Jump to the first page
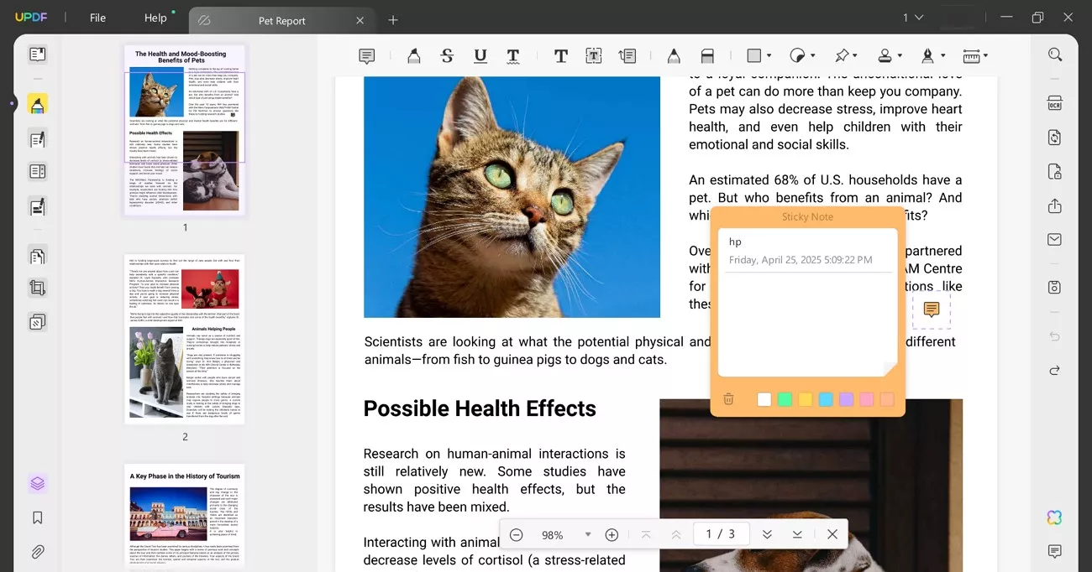The image size is (1092, 572). (646, 534)
